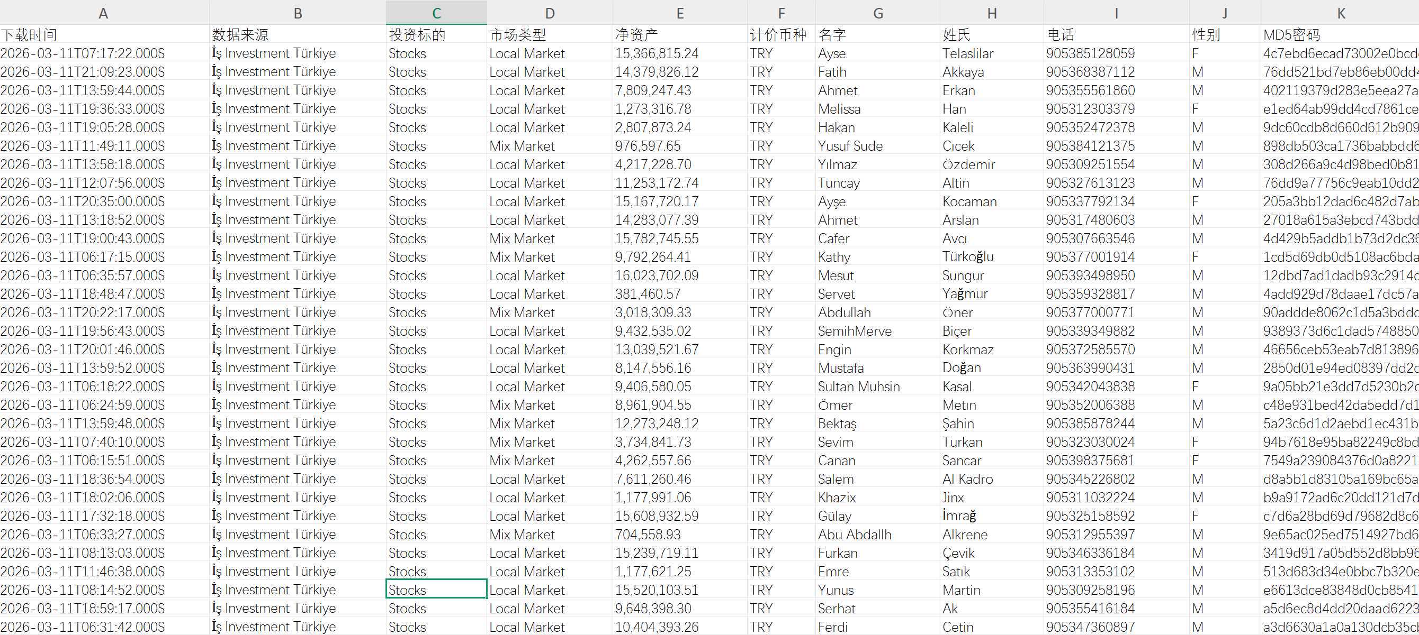Select first name cell Melissa

(878, 109)
